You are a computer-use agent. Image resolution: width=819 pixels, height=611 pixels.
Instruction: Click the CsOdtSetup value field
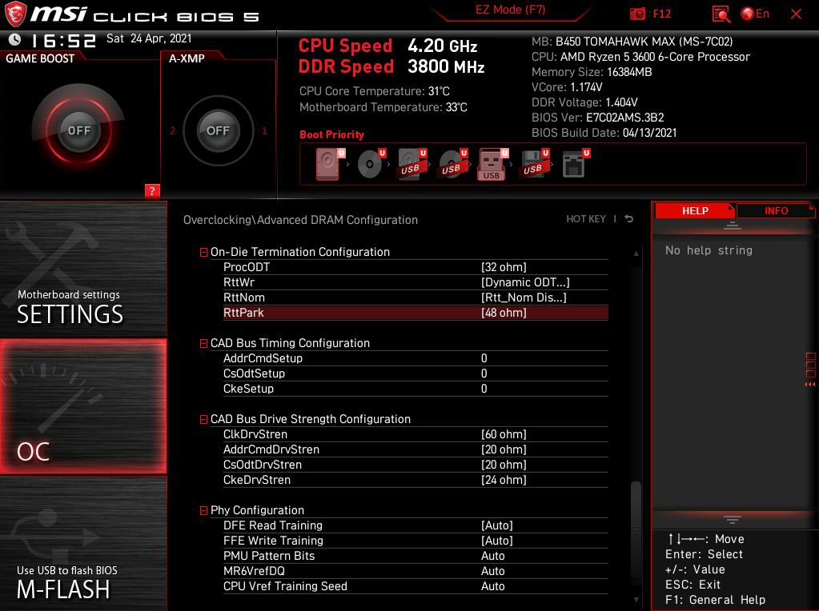click(x=484, y=373)
